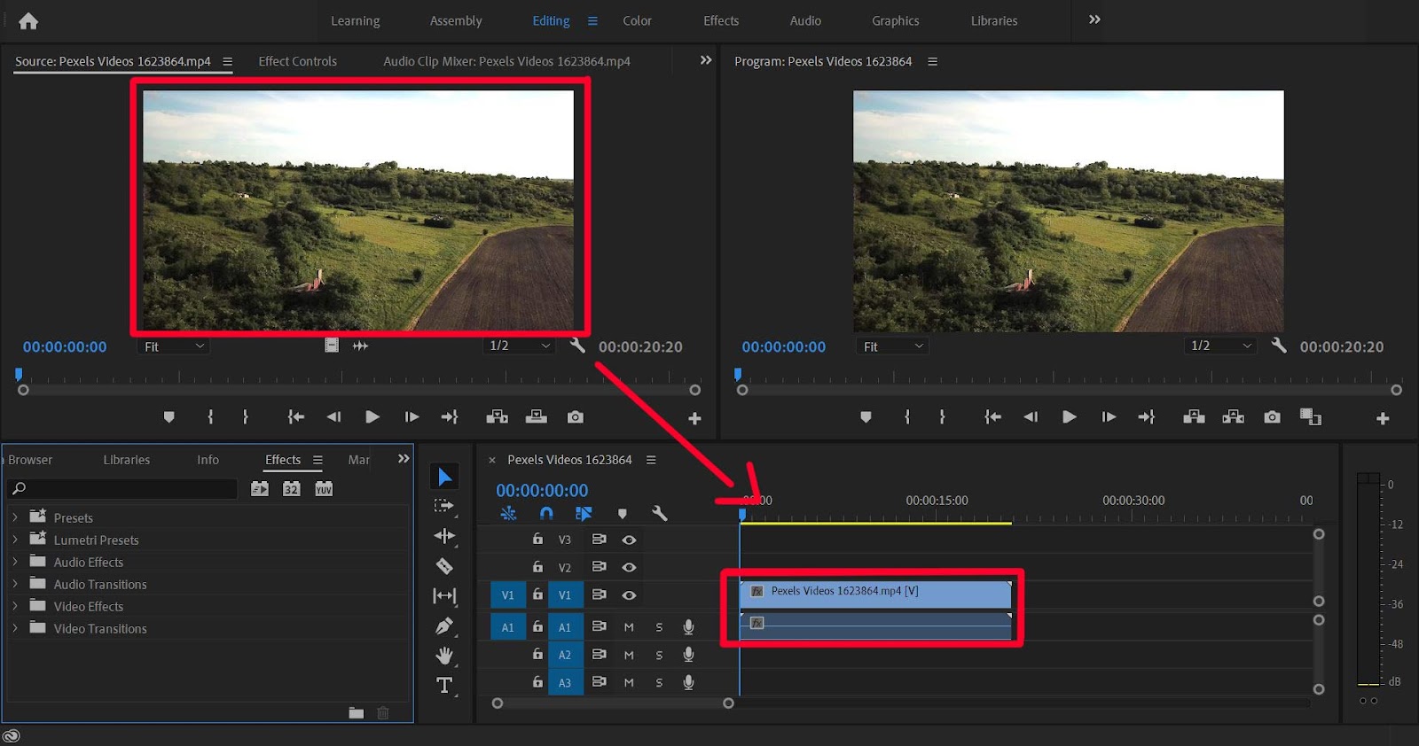Toggle lock on track V3
1419x746 pixels.
(537, 539)
